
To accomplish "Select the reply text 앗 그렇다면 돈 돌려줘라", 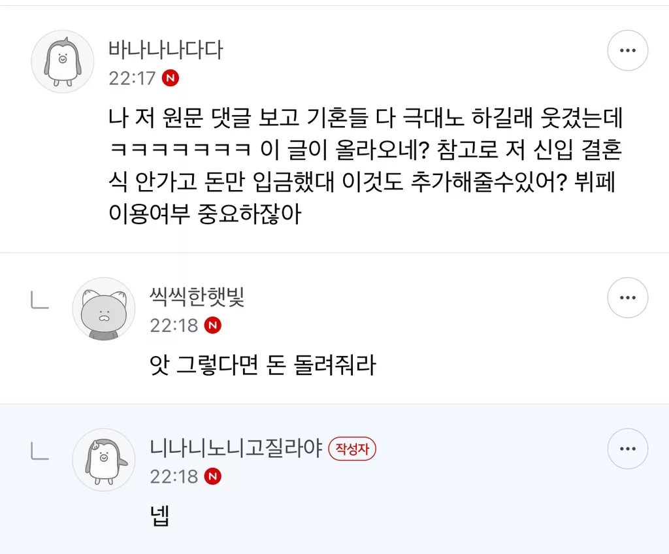I will (263, 366).
